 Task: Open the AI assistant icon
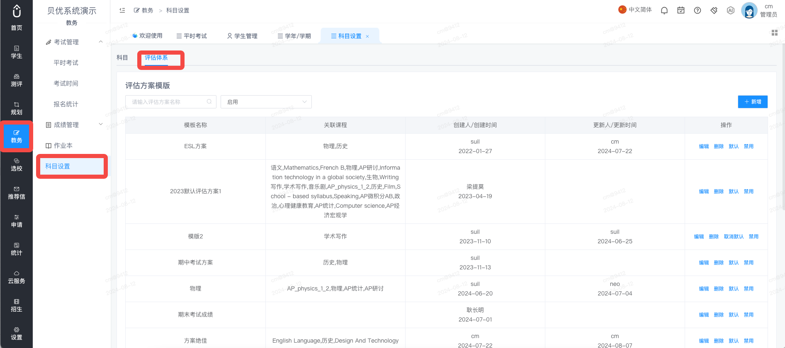[731, 10]
